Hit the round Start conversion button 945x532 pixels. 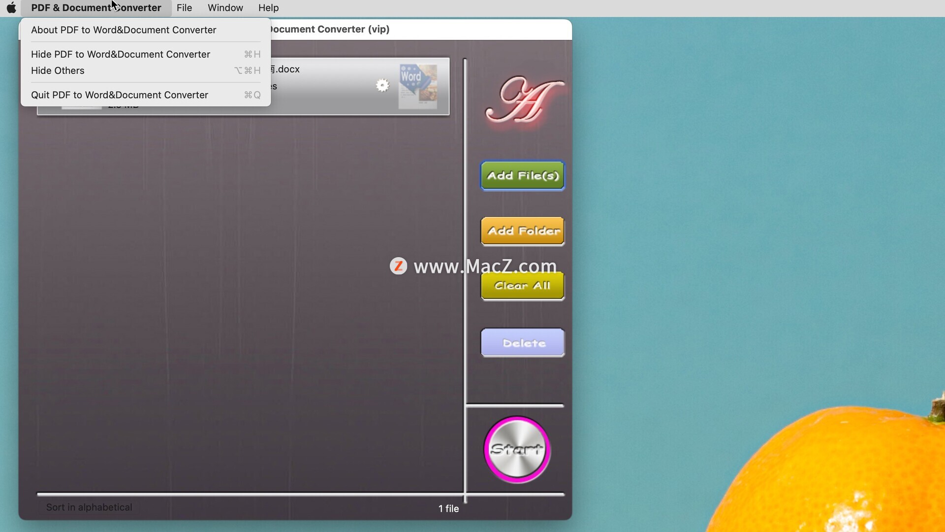pyautogui.click(x=517, y=450)
